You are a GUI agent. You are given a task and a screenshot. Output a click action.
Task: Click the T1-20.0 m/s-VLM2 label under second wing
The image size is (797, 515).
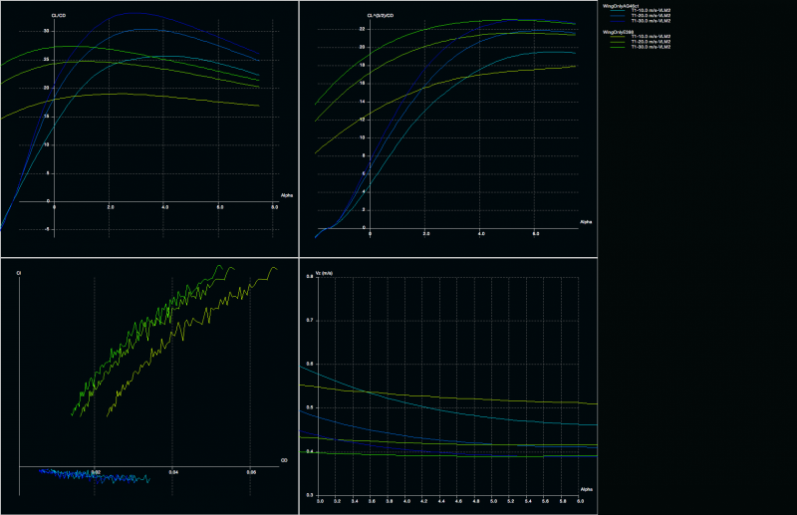click(x=650, y=42)
